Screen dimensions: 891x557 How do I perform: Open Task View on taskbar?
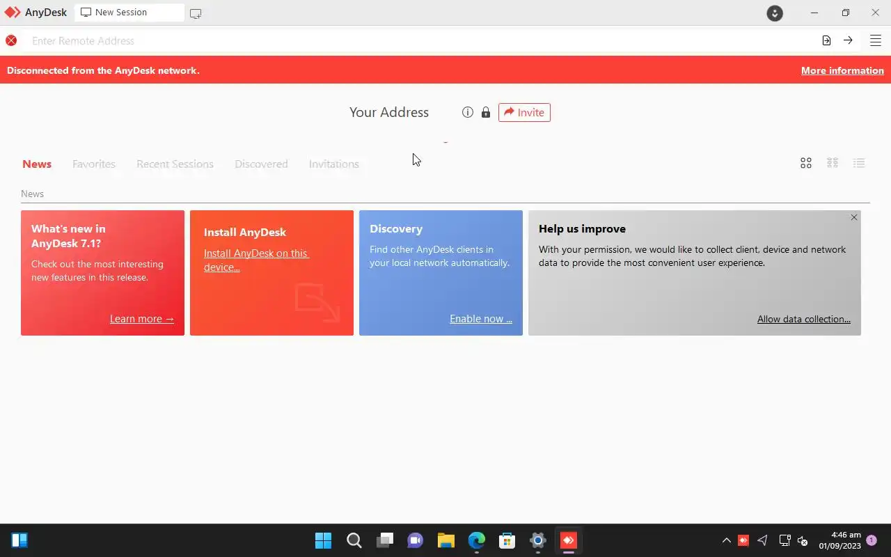(385, 540)
